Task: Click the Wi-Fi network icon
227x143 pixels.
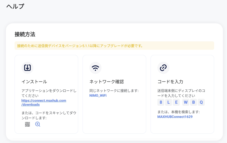Action: point(95,67)
